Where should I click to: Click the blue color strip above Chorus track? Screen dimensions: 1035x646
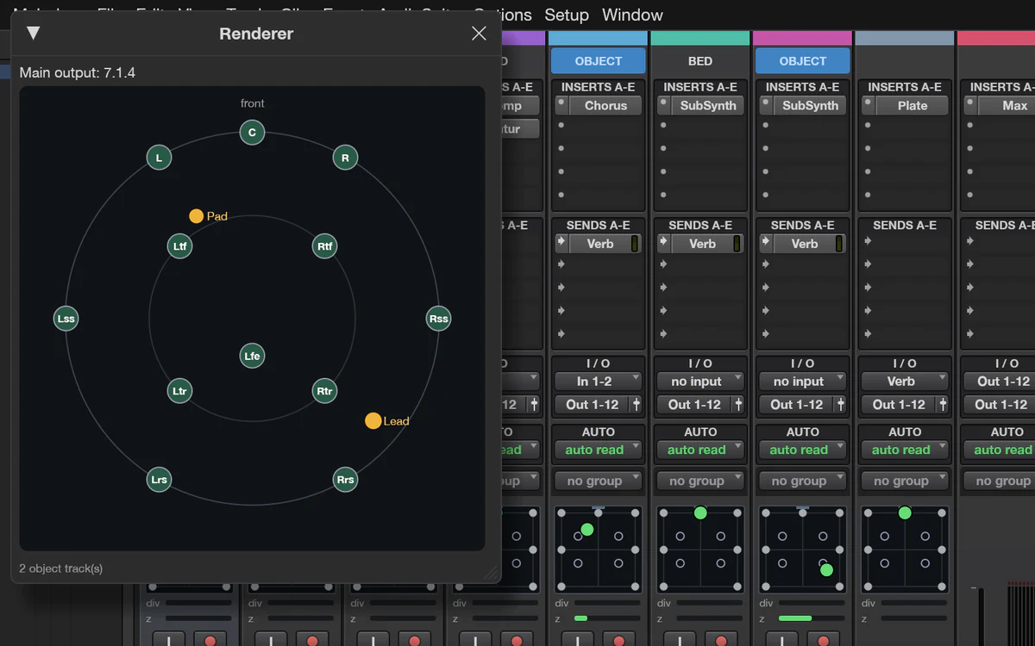tap(598, 39)
